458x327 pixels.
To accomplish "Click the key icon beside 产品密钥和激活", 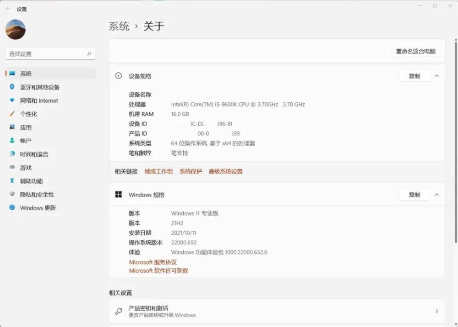I will point(119,311).
